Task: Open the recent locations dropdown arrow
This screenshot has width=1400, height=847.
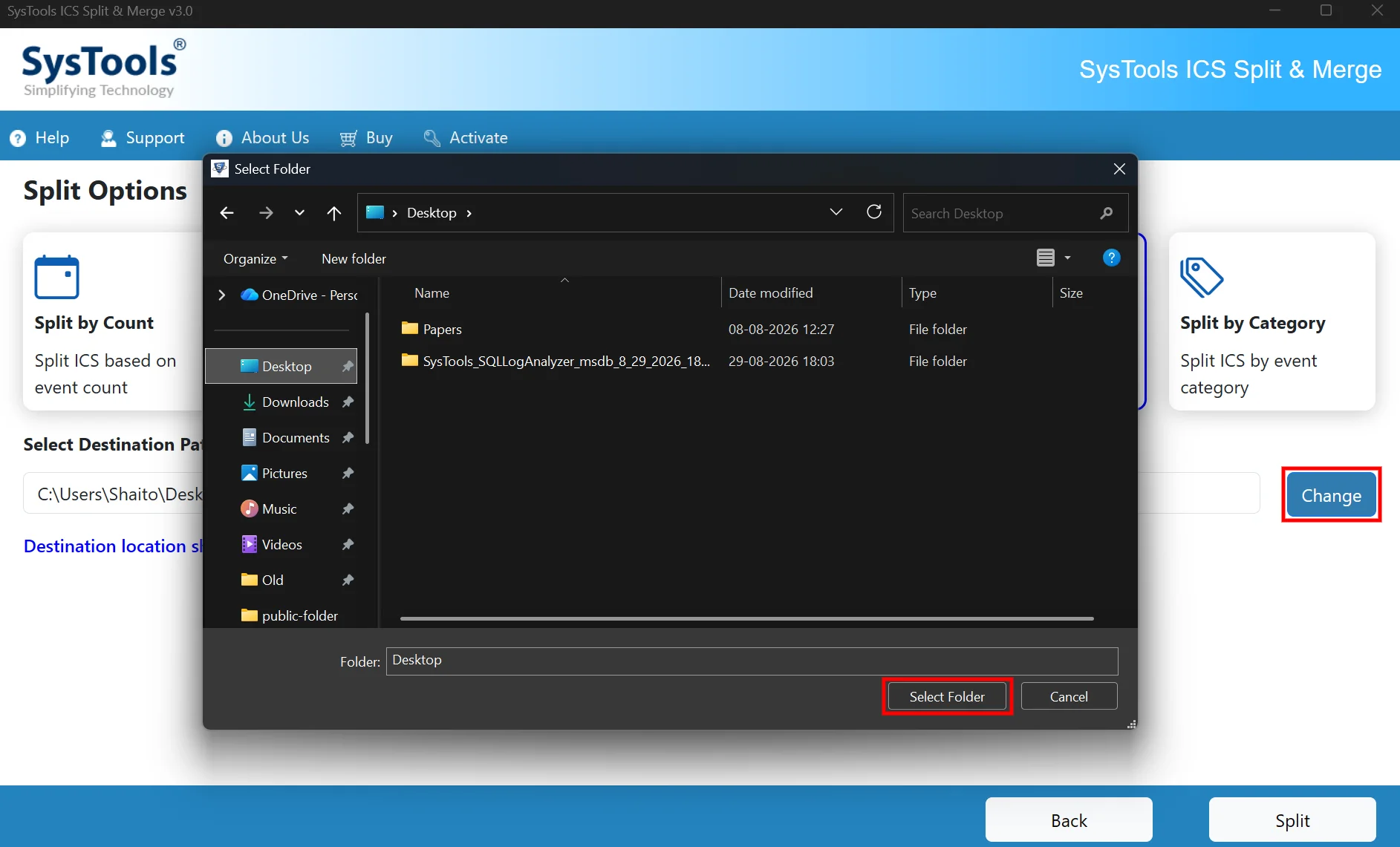Action: coord(299,213)
